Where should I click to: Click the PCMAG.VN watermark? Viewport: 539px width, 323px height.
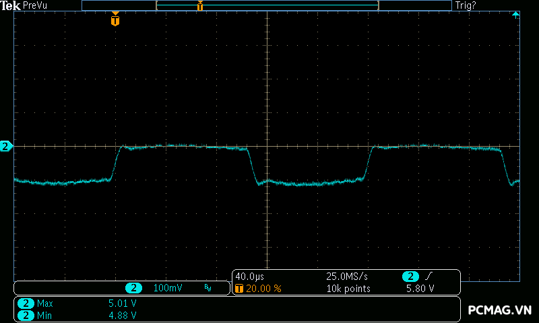(500, 310)
